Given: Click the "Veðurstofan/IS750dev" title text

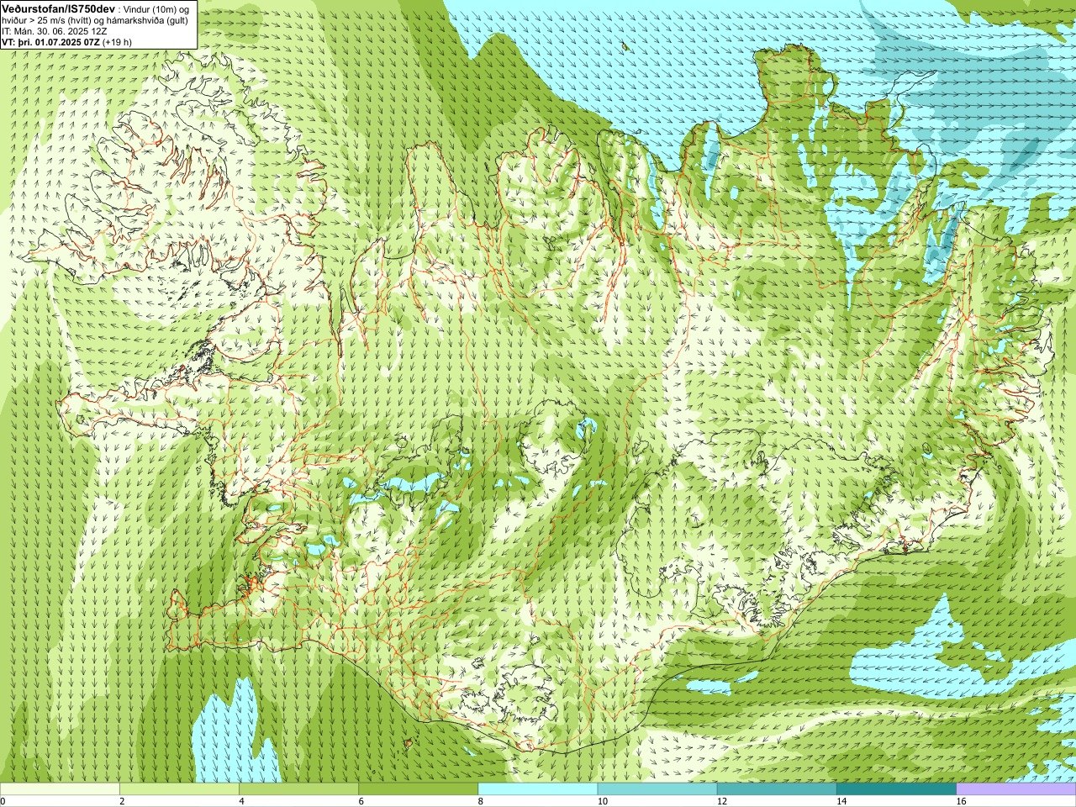Looking at the screenshot, I should pyautogui.click(x=59, y=8).
